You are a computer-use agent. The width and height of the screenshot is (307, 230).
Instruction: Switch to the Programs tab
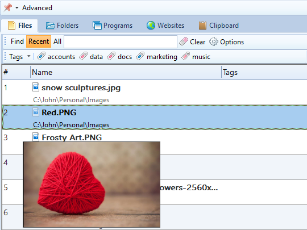[113, 26]
